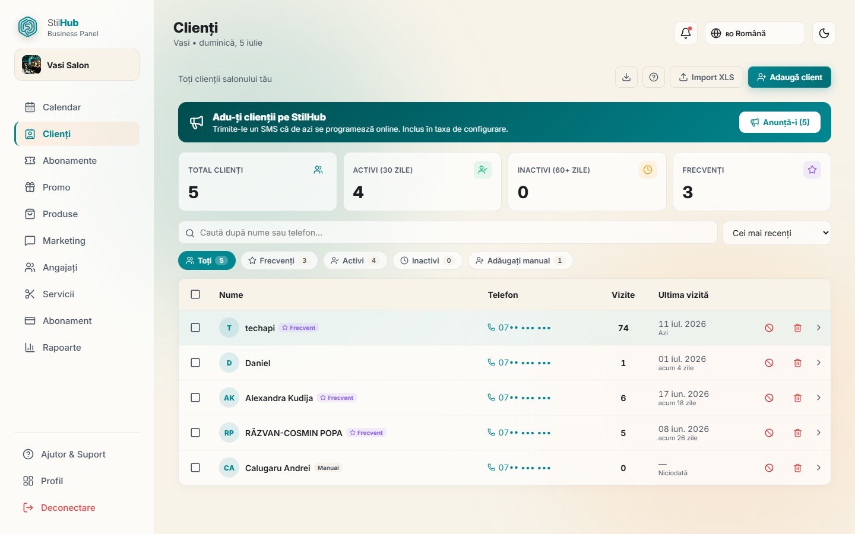Screen dimensions: 855x534
Task: Click techapi's masked phone number
Action: coord(519,328)
